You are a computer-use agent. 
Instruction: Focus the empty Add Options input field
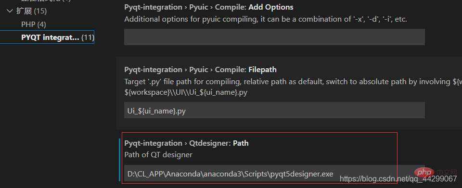274,37
